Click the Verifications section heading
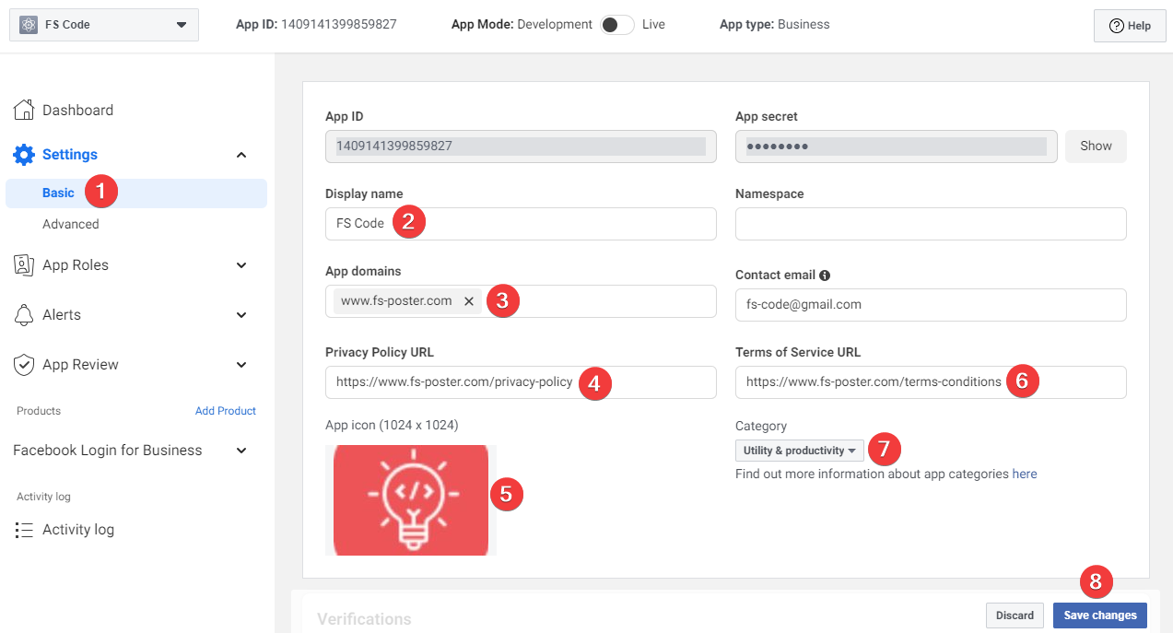 pyautogui.click(x=364, y=619)
